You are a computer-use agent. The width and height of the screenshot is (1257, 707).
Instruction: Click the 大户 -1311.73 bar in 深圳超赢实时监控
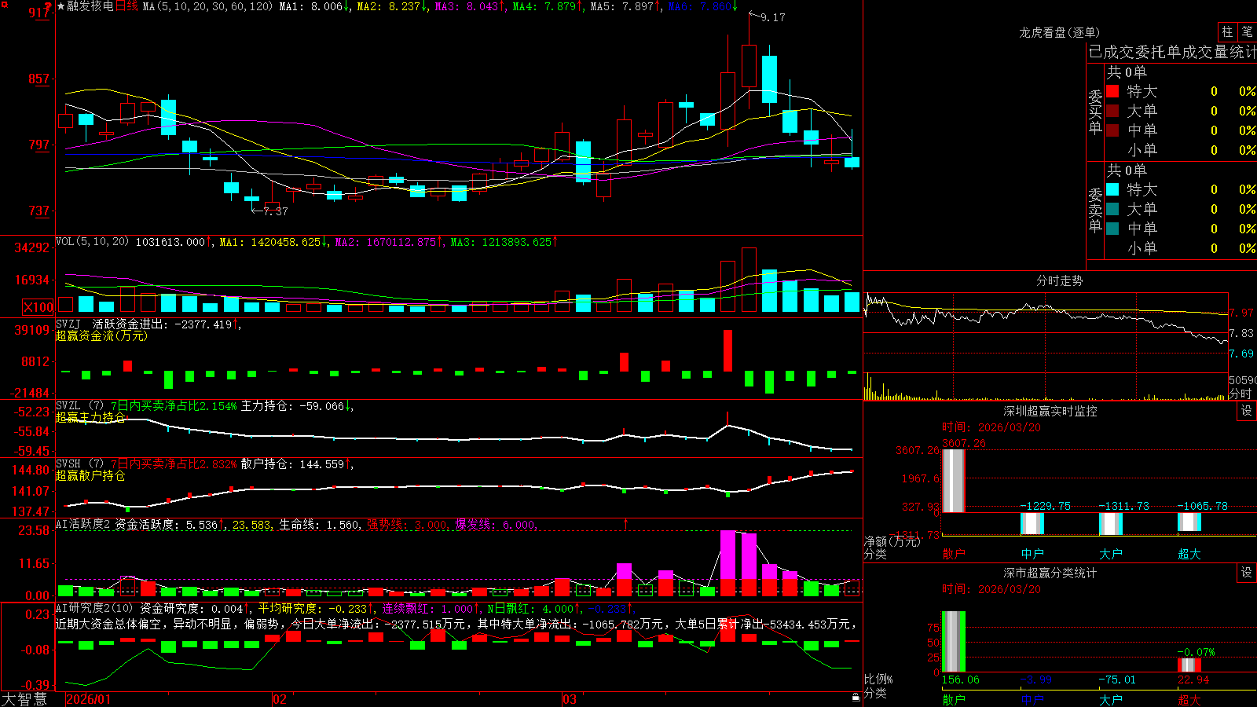[x=1111, y=525]
